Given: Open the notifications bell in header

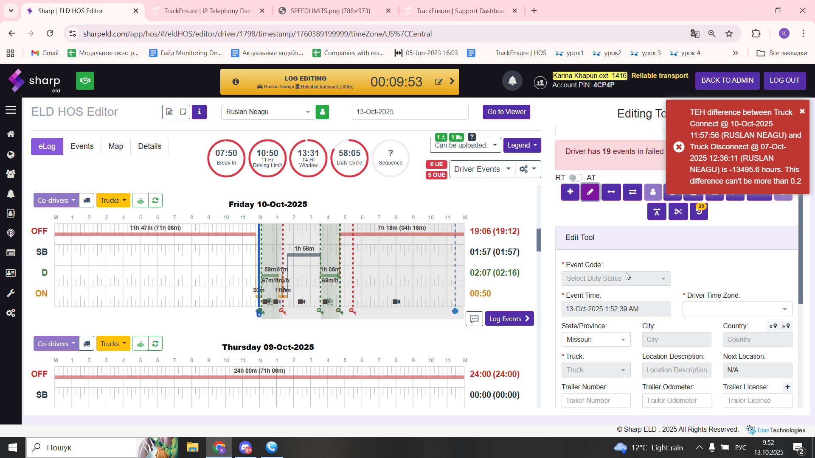Looking at the screenshot, I should [512, 81].
